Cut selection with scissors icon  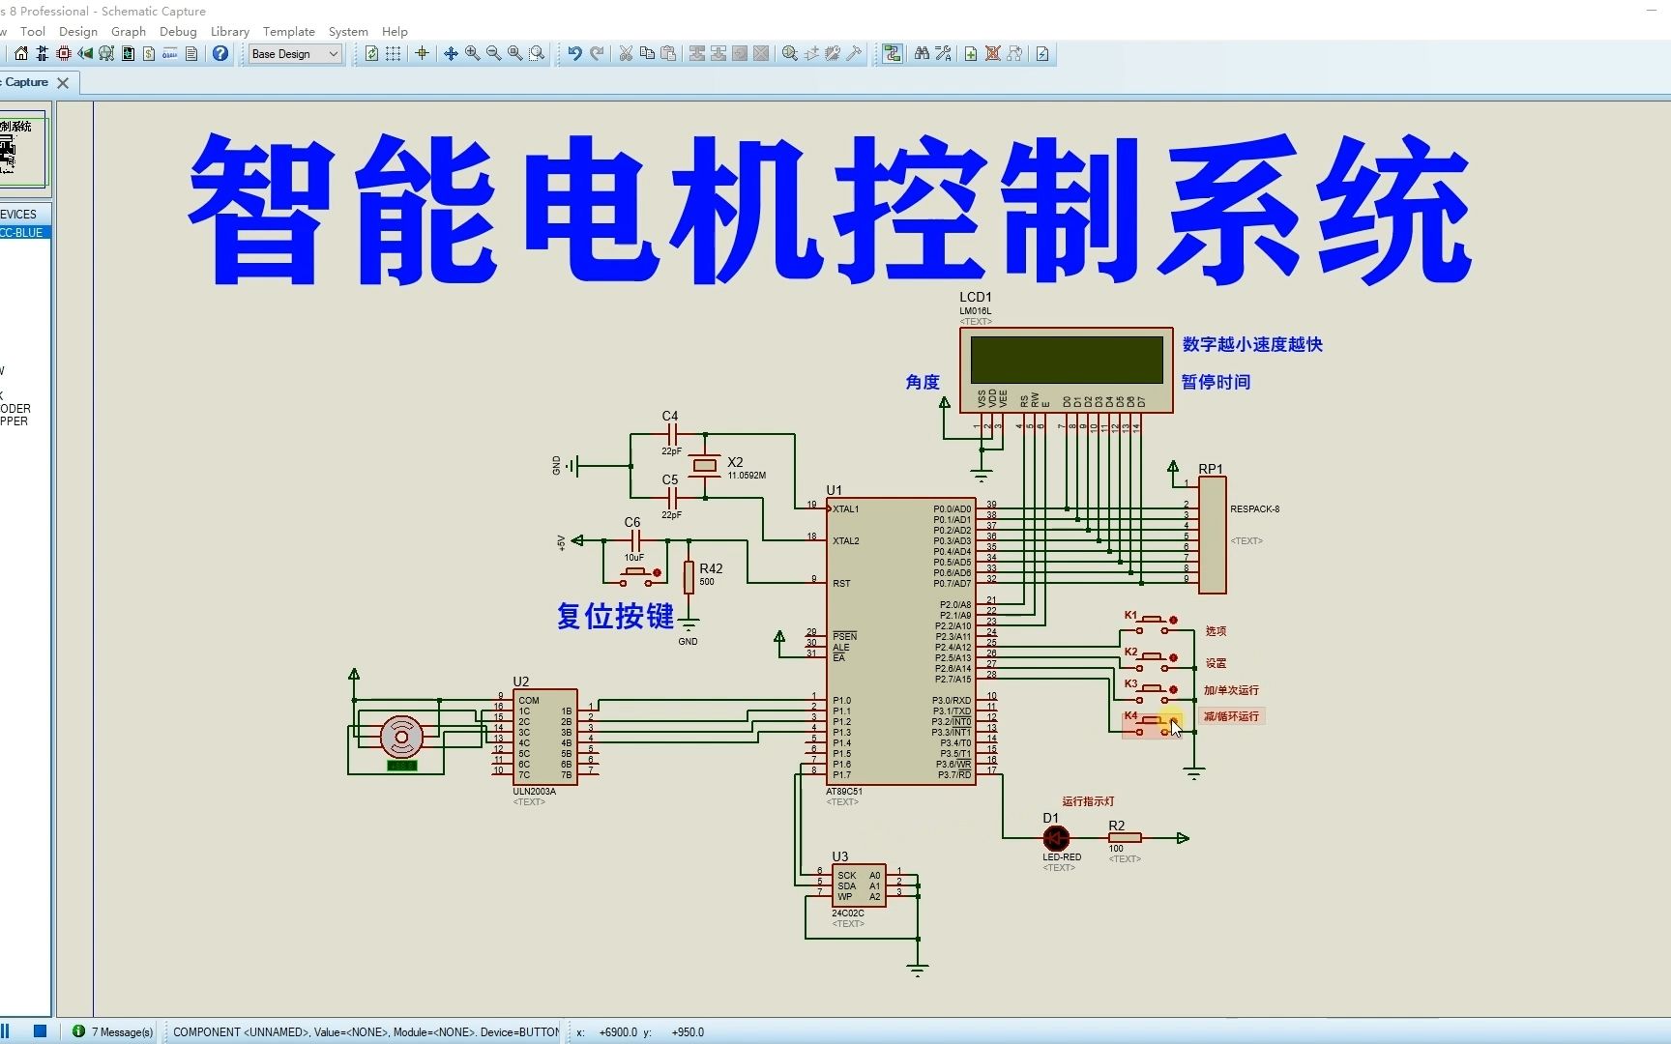click(x=626, y=54)
